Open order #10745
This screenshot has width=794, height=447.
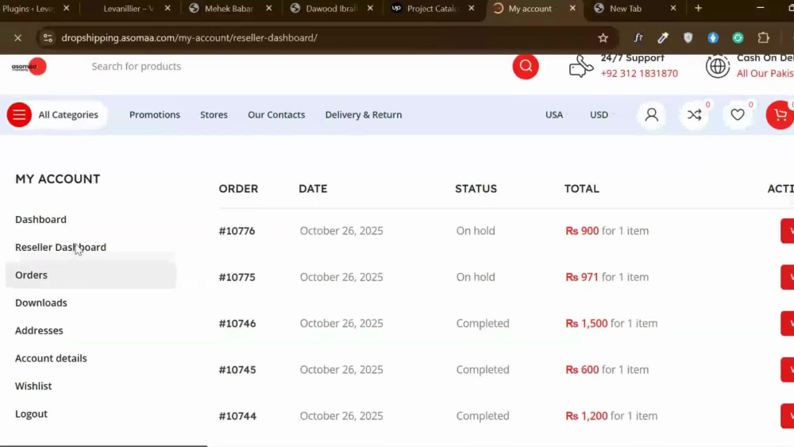point(237,370)
